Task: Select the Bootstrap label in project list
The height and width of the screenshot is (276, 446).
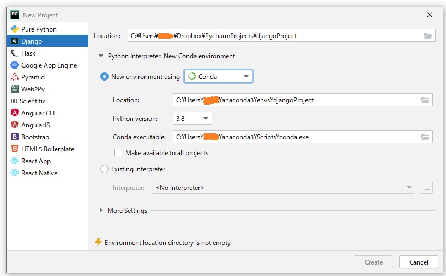Action: (35, 137)
